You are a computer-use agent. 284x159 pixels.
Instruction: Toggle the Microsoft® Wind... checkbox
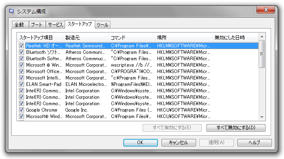[21, 116]
